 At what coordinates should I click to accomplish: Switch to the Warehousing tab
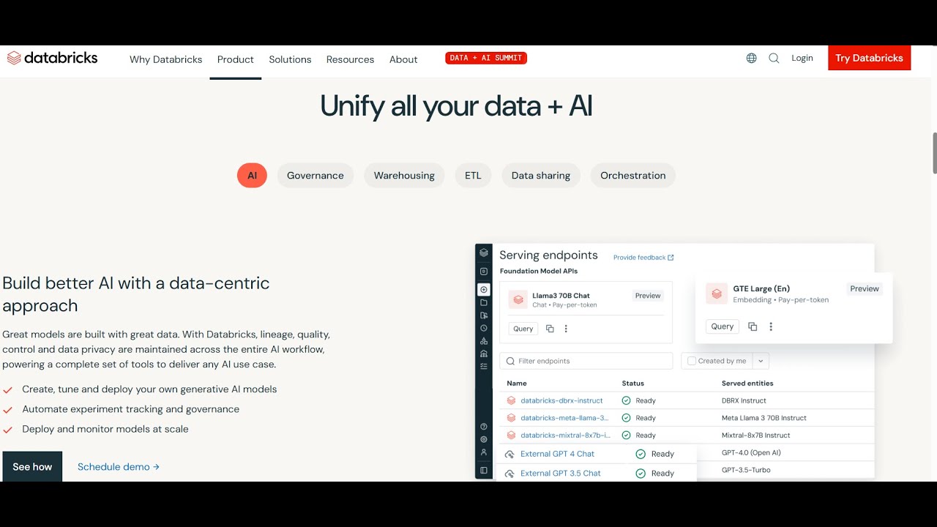pyautogui.click(x=404, y=176)
